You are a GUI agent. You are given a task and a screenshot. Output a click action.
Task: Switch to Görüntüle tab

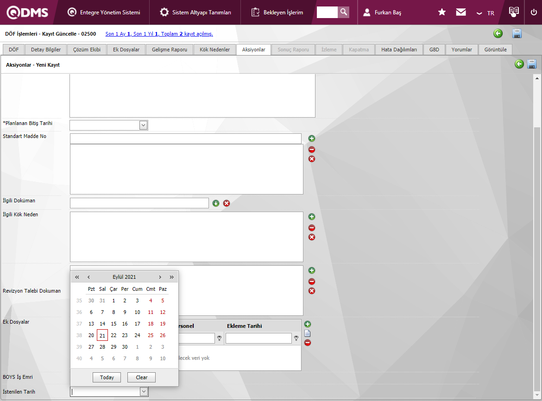click(495, 50)
